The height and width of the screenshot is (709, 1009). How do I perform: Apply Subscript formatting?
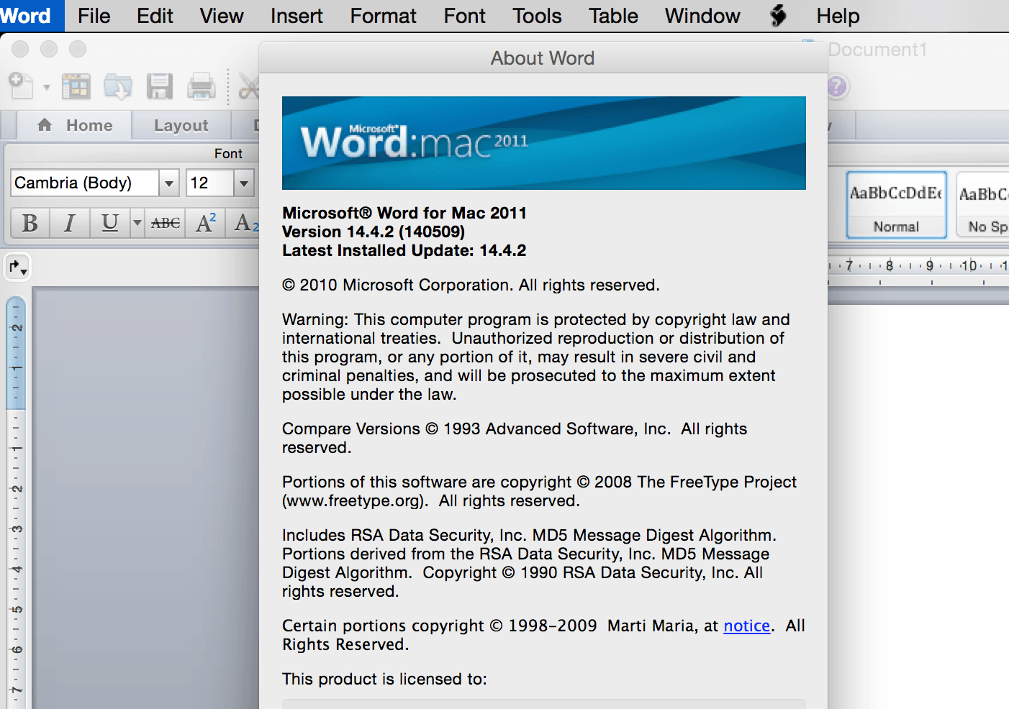coord(244,223)
